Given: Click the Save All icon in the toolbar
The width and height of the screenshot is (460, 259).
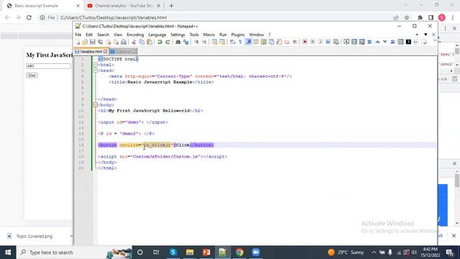Looking at the screenshot, I should pyautogui.click(x=101, y=42).
